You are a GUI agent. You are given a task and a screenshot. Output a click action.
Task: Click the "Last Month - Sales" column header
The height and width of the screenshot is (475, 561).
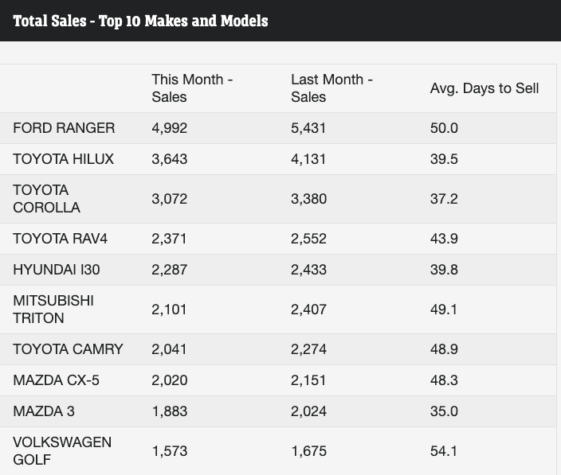[331, 88]
